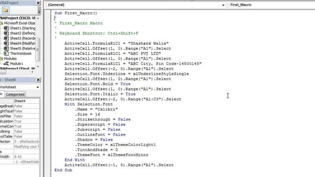Image resolution: width=315 pixels, height=177 pixels.
Task: Close the Sheet4 Properties pane
Action: click(x=38, y=80)
